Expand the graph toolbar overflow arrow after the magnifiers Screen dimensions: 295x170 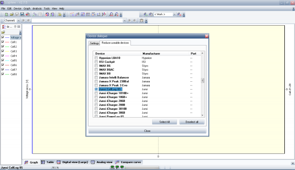coord(121,15)
